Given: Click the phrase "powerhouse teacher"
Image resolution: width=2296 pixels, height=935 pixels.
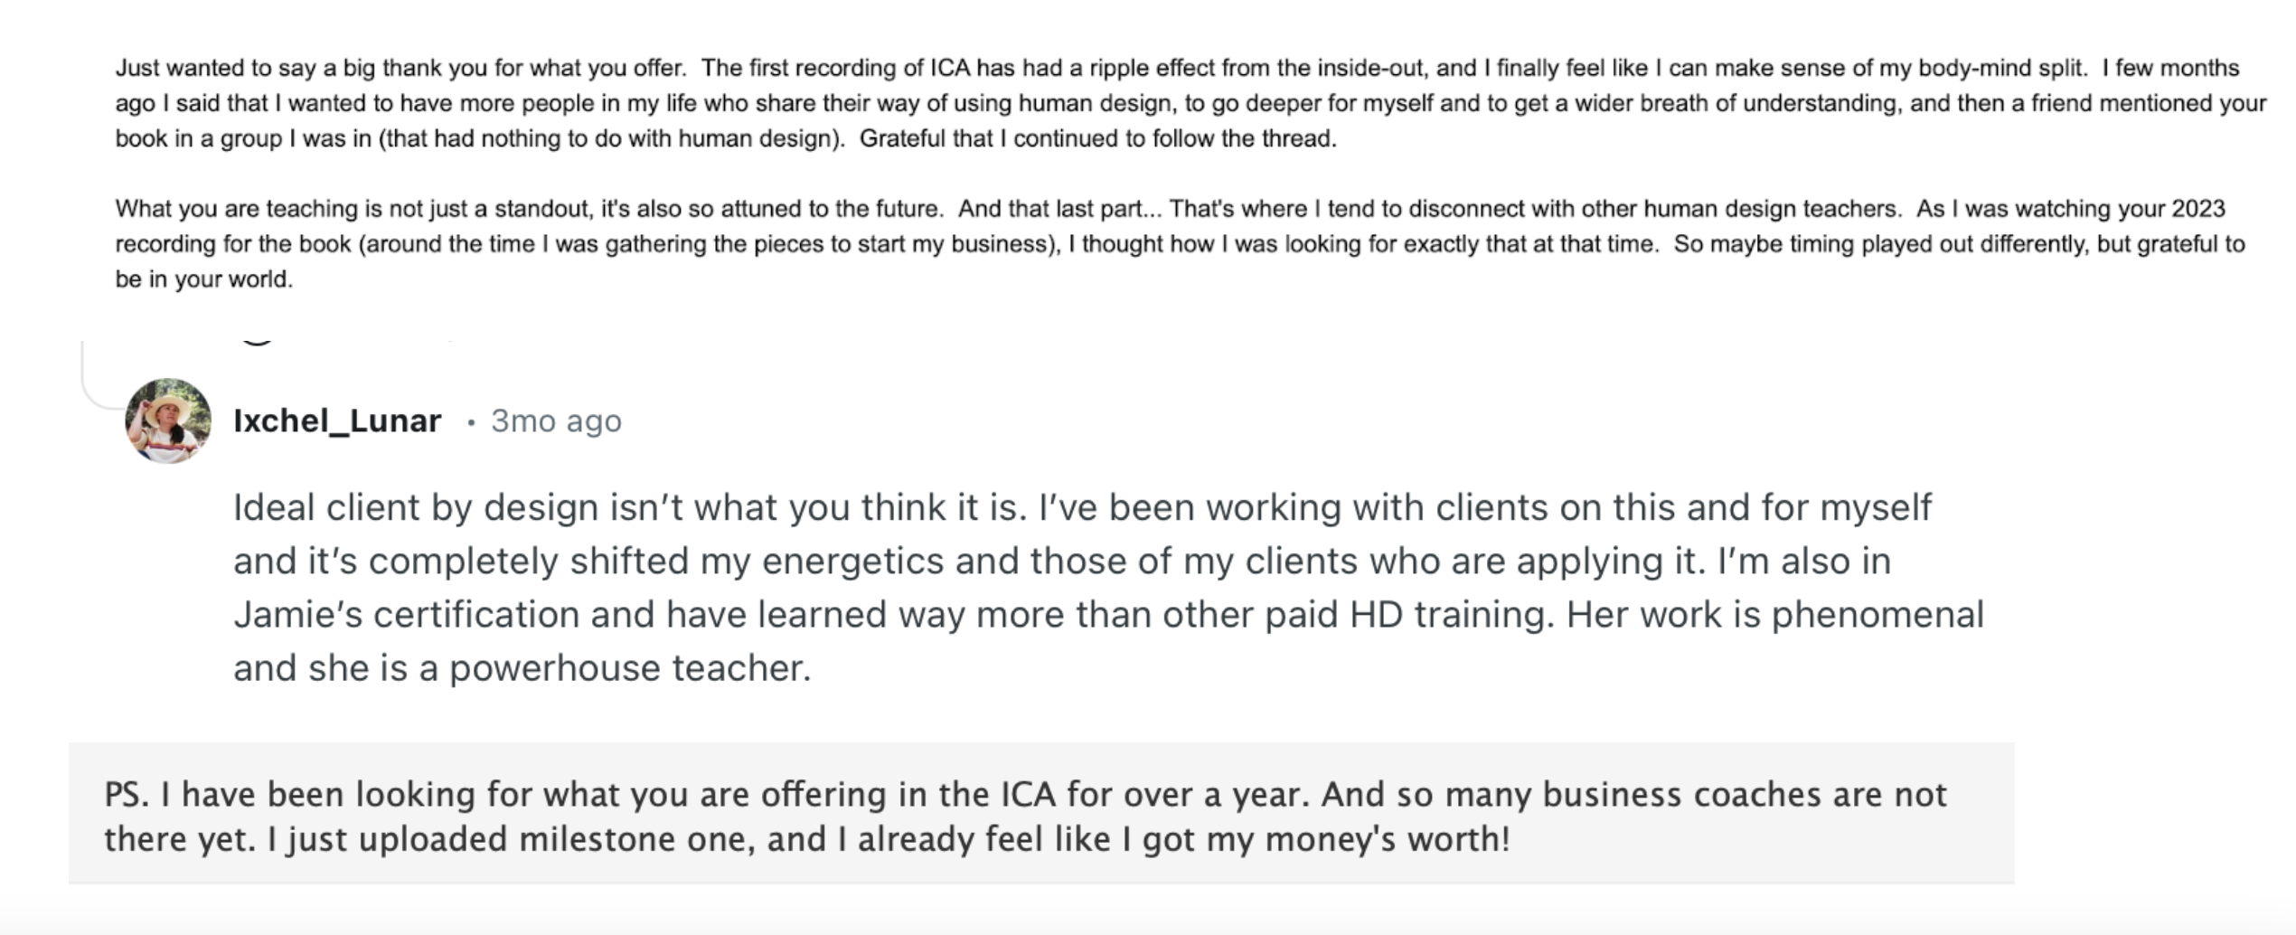Looking at the screenshot, I should pos(629,668).
